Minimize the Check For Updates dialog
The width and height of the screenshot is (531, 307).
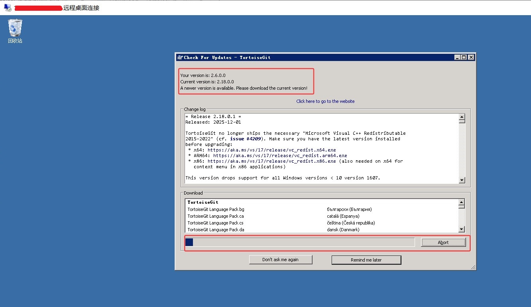(457, 57)
